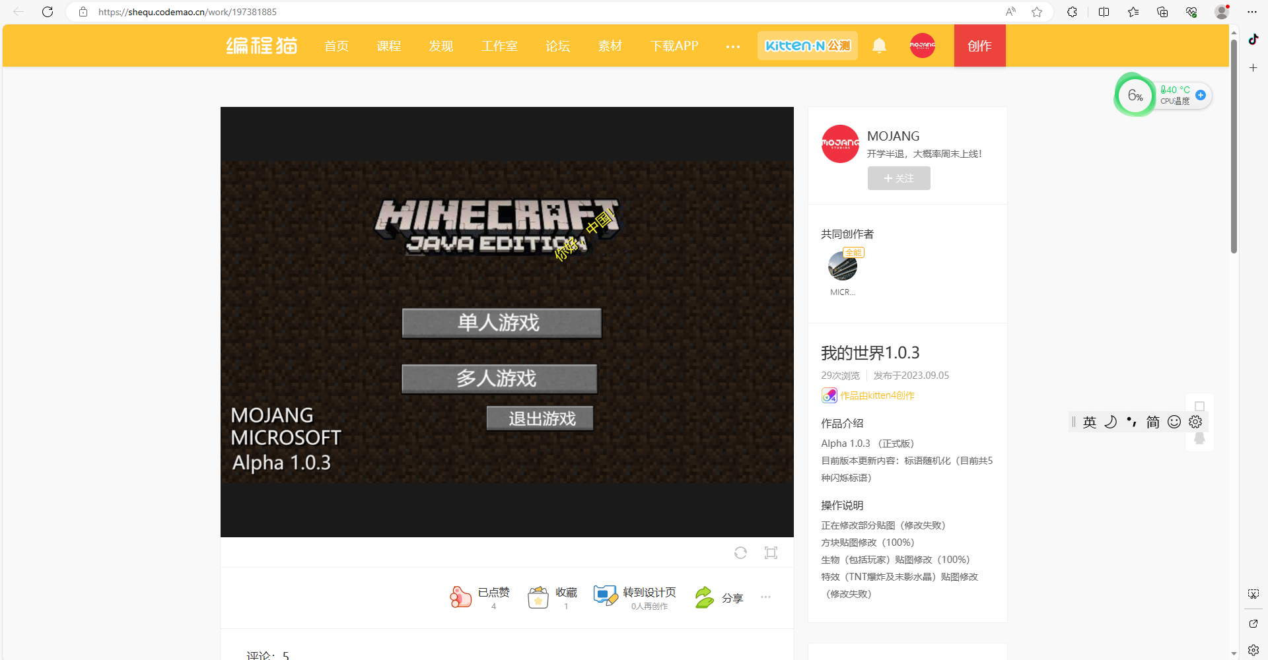
Task: Open the 素材 nav item
Action: 610,46
